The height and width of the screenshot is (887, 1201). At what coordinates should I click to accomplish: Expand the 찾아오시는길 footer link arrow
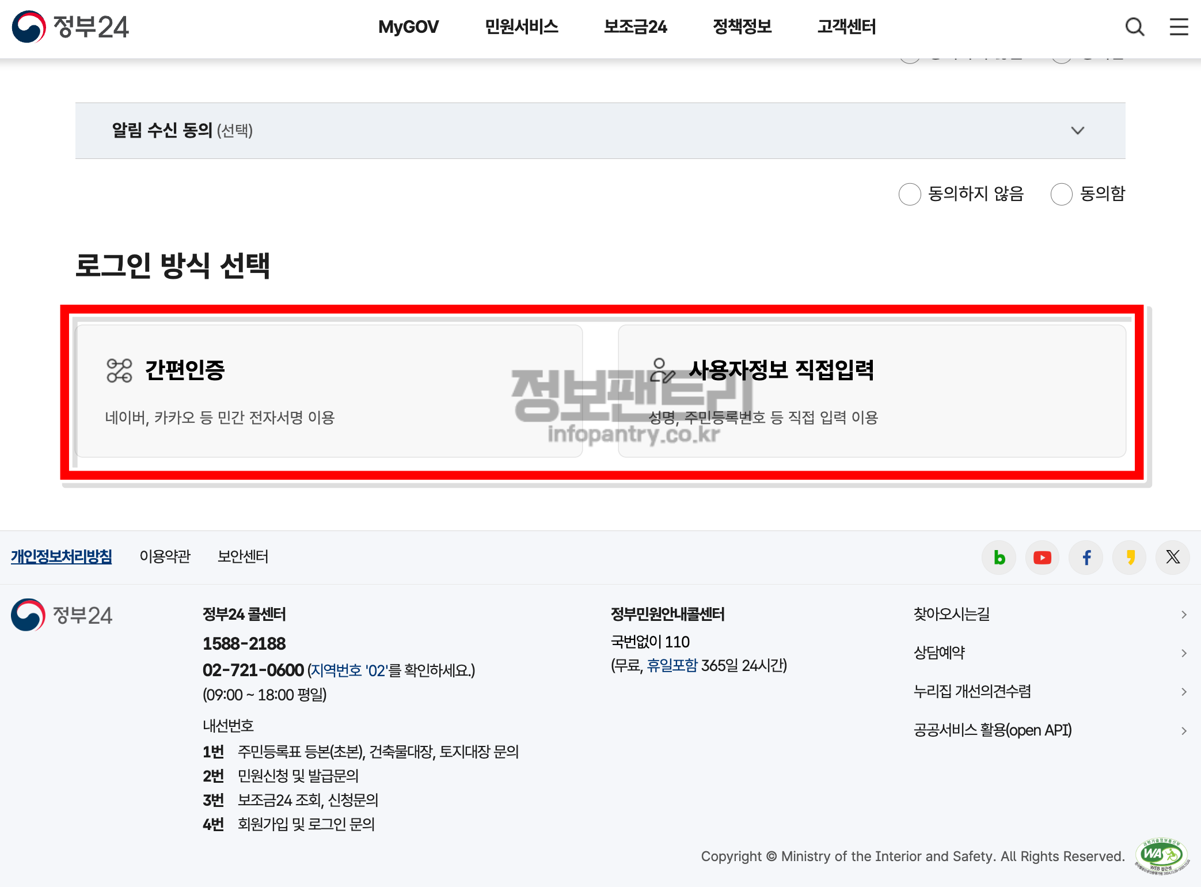click(x=1184, y=615)
